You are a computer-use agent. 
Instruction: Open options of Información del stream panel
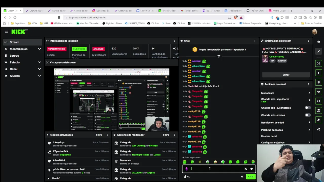pyautogui.click(x=308, y=41)
